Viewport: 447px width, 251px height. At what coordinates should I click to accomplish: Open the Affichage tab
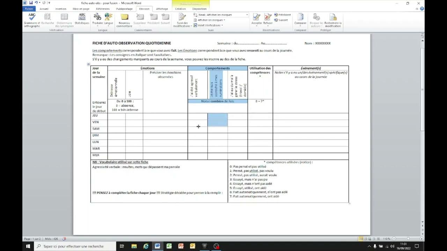click(162, 9)
